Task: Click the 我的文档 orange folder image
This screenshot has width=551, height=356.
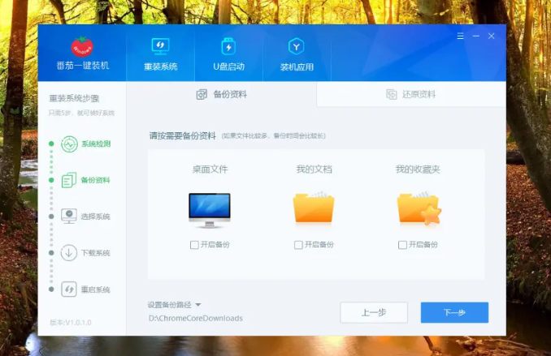Action: (x=314, y=208)
